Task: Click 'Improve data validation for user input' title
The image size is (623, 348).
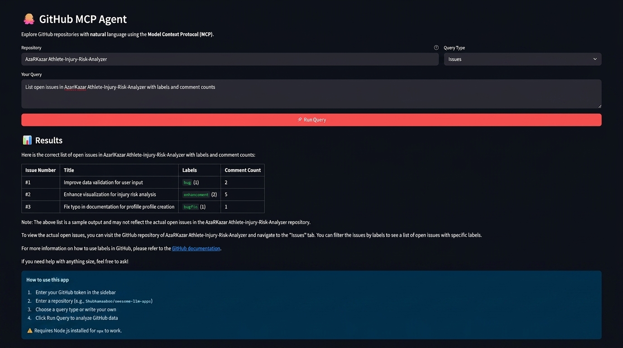Action: (x=103, y=183)
